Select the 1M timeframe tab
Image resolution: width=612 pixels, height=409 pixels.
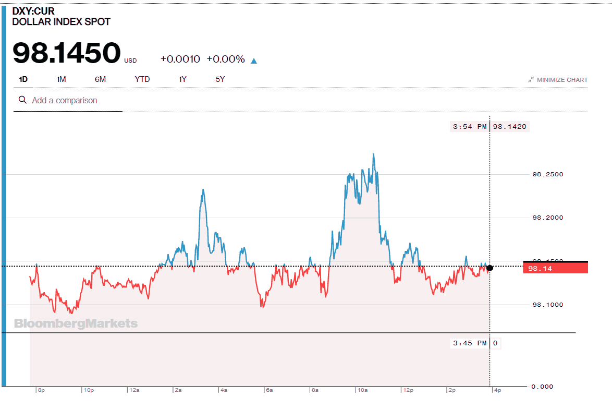click(60, 79)
